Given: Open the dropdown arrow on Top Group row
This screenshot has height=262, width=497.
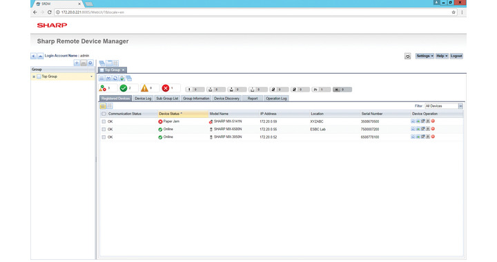Looking at the screenshot, I should tap(91, 77).
